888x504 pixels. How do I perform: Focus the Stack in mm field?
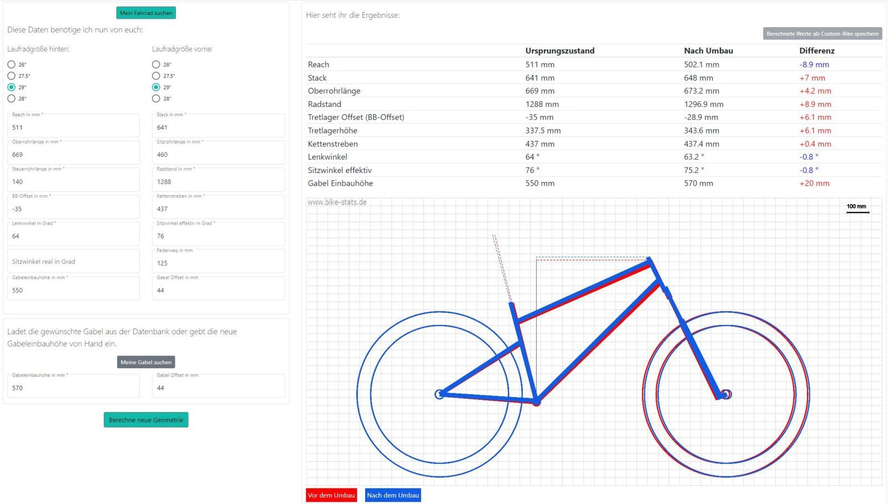coord(218,127)
